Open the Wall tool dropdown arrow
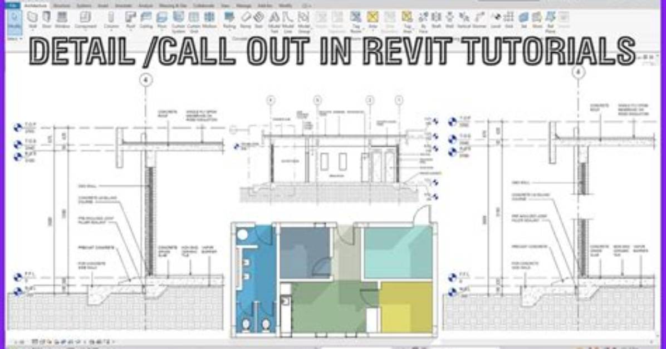Screen dimensions: 666x349 pyautogui.click(x=33, y=31)
